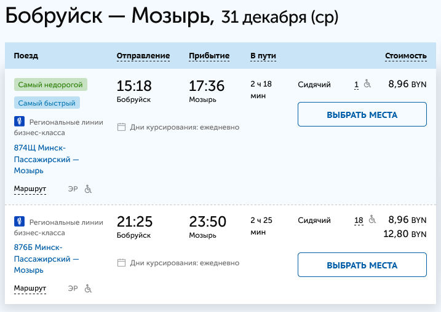Click wheelchair icon beside ЭР on second train
441x312 pixels.
pyautogui.click(x=87, y=287)
